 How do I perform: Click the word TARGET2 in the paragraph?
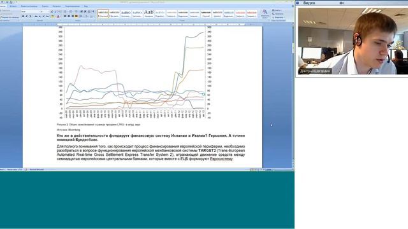(207, 151)
